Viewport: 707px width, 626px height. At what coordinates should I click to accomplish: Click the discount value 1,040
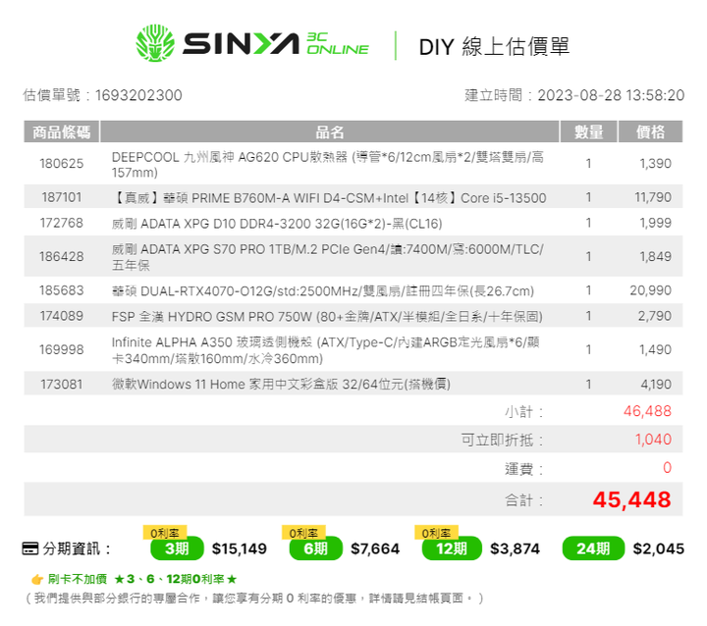653,440
